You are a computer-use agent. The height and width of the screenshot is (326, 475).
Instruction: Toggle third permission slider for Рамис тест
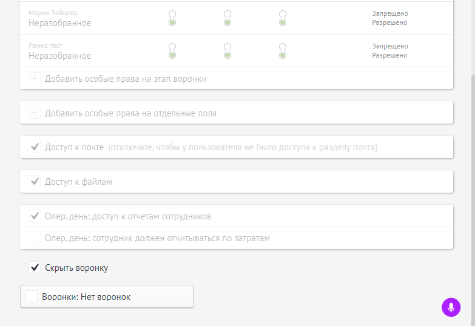(283, 51)
